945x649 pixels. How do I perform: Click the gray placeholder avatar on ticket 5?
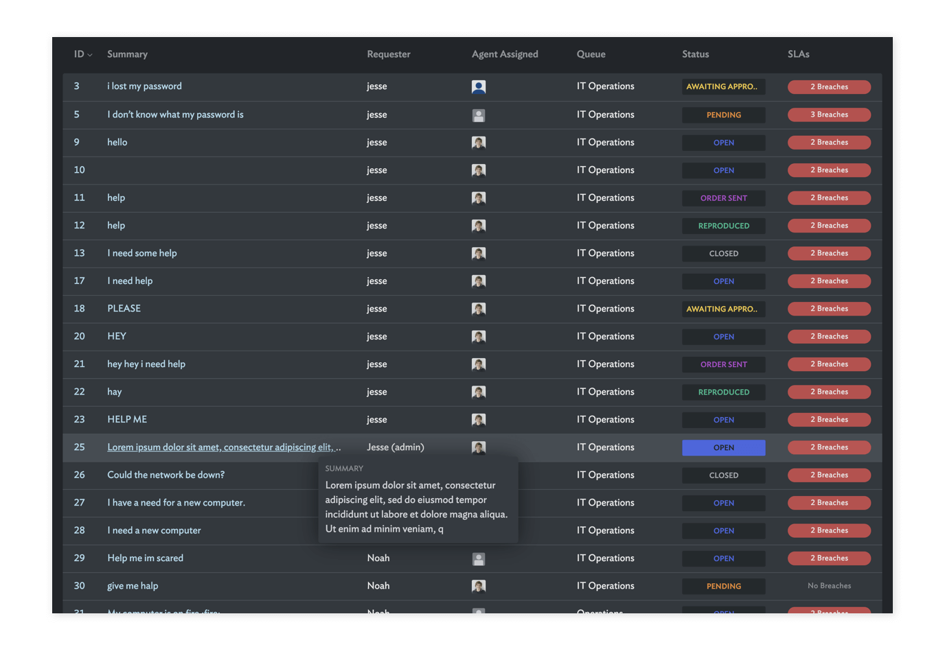point(479,115)
